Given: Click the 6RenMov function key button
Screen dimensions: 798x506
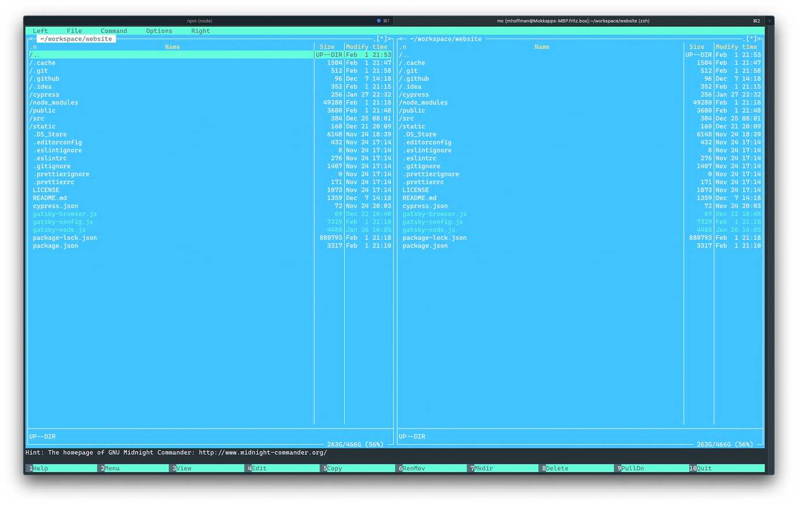Looking at the screenshot, I should (x=432, y=468).
